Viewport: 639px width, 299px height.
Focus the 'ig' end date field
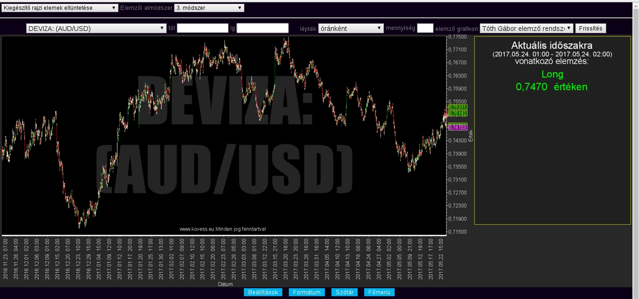click(x=263, y=29)
